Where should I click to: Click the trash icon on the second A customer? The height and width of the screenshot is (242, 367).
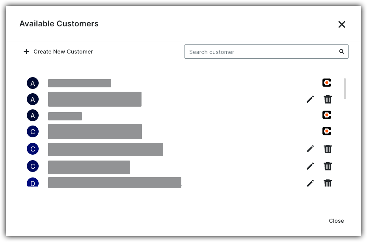[x=328, y=99]
